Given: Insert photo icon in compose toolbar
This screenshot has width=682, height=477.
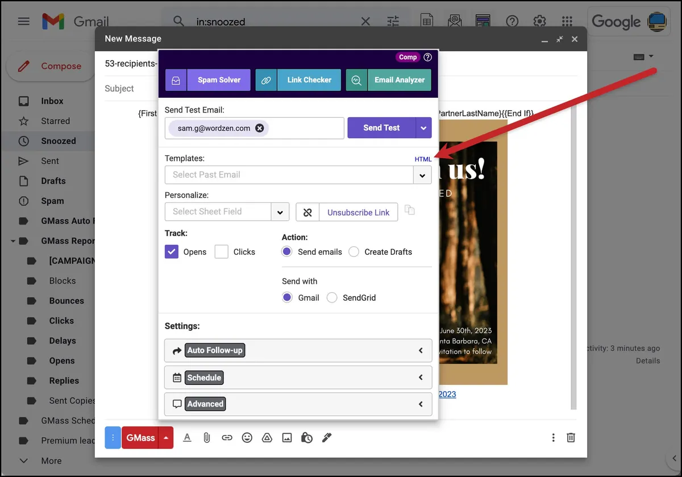Looking at the screenshot, I should [287, 437].
